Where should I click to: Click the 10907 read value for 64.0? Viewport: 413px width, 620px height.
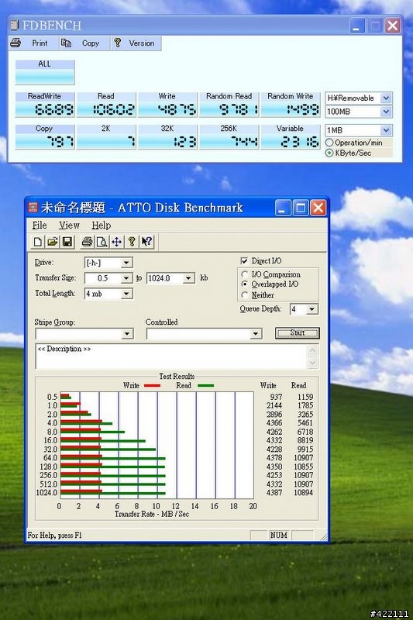pyautogui.click(x=304, y=458)
